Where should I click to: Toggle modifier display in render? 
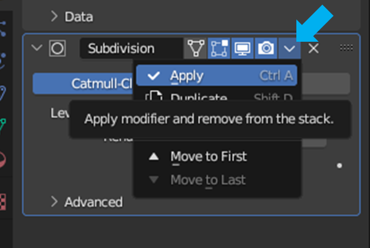point(266,48)
